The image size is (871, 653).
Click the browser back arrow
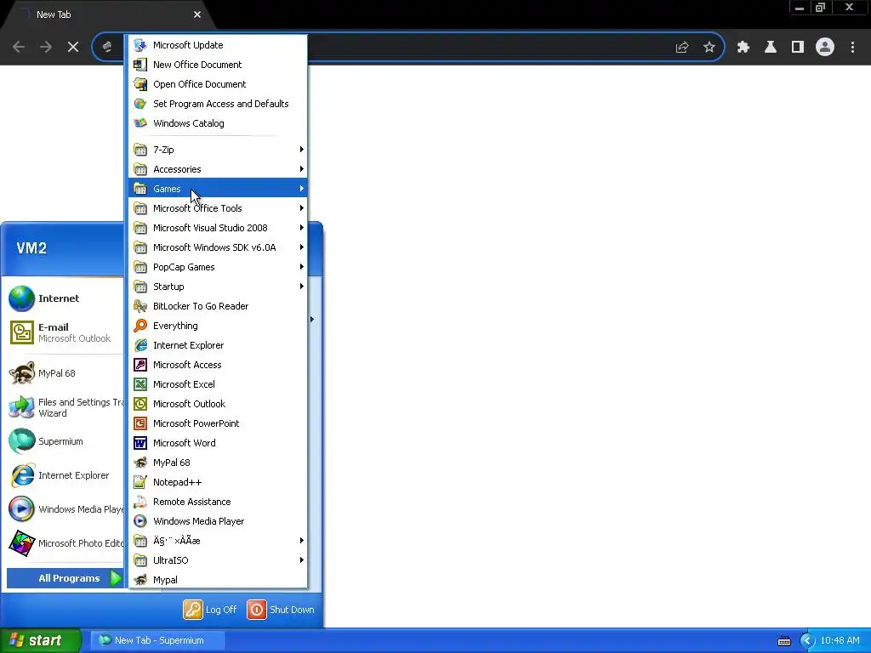coord(19,48)
